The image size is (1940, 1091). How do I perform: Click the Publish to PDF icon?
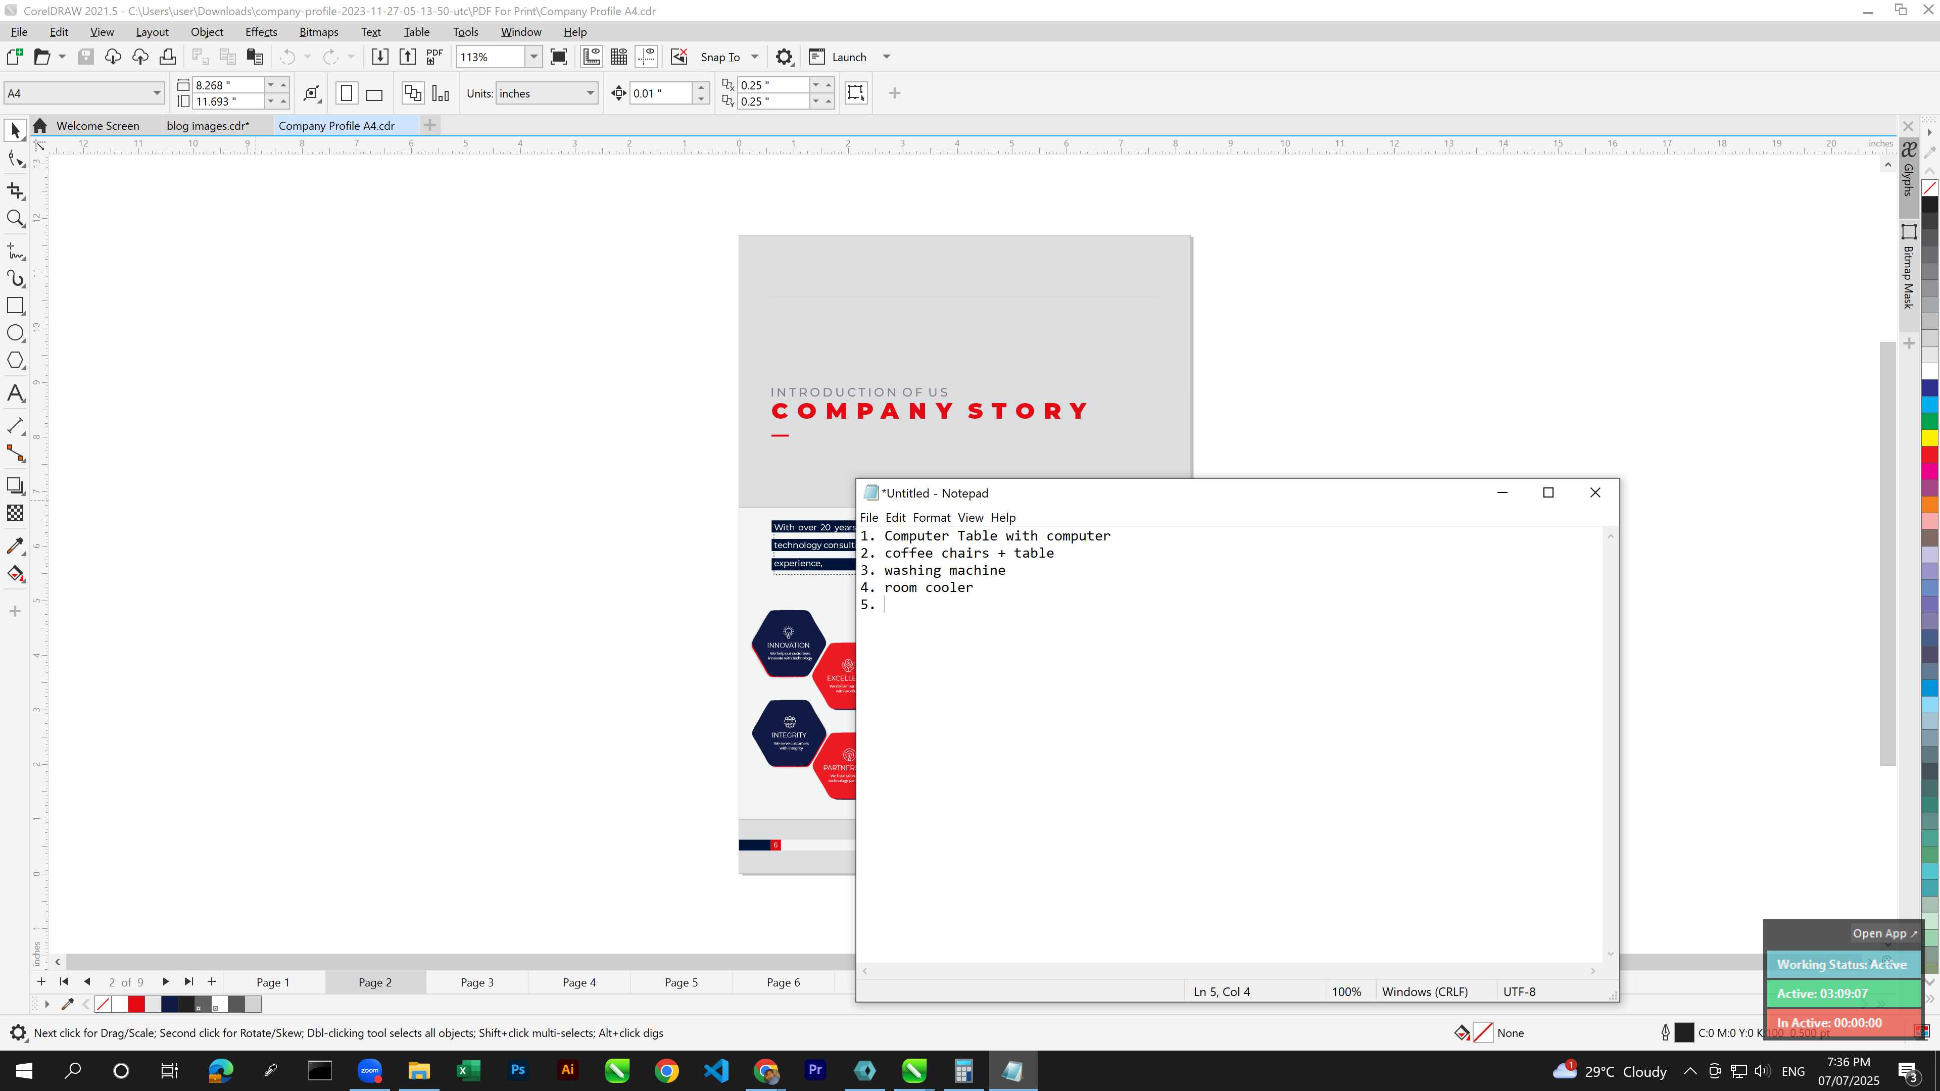click(434, 57)
